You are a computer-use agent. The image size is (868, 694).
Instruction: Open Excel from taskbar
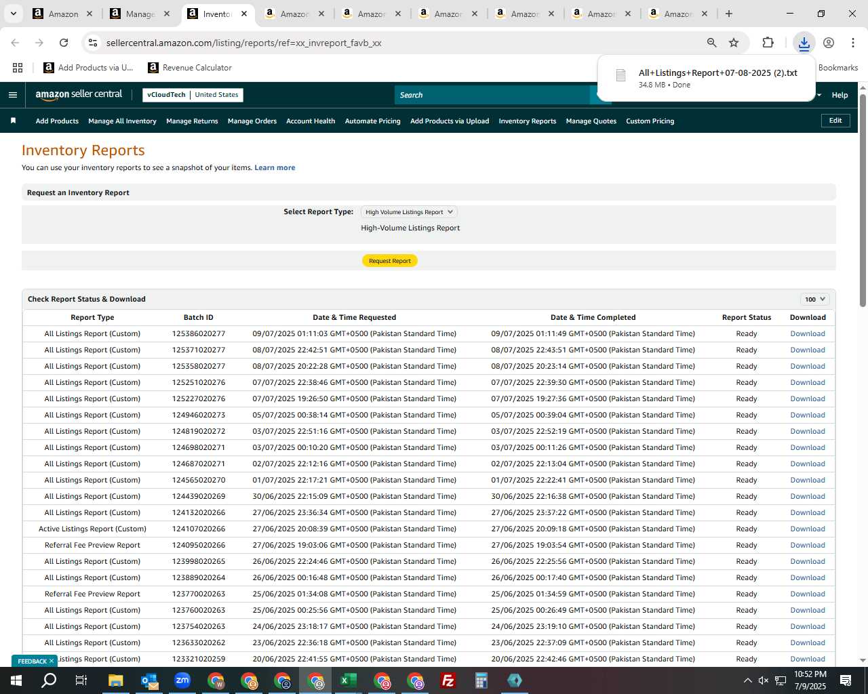click(x=348, y=680)
